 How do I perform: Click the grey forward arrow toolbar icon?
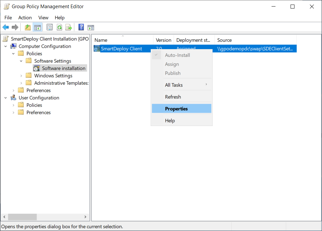(15, 27)
